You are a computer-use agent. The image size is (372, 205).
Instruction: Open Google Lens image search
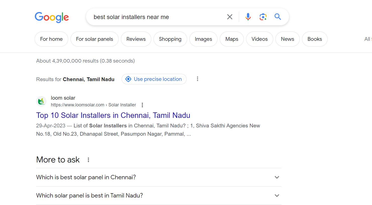(263, 17)
